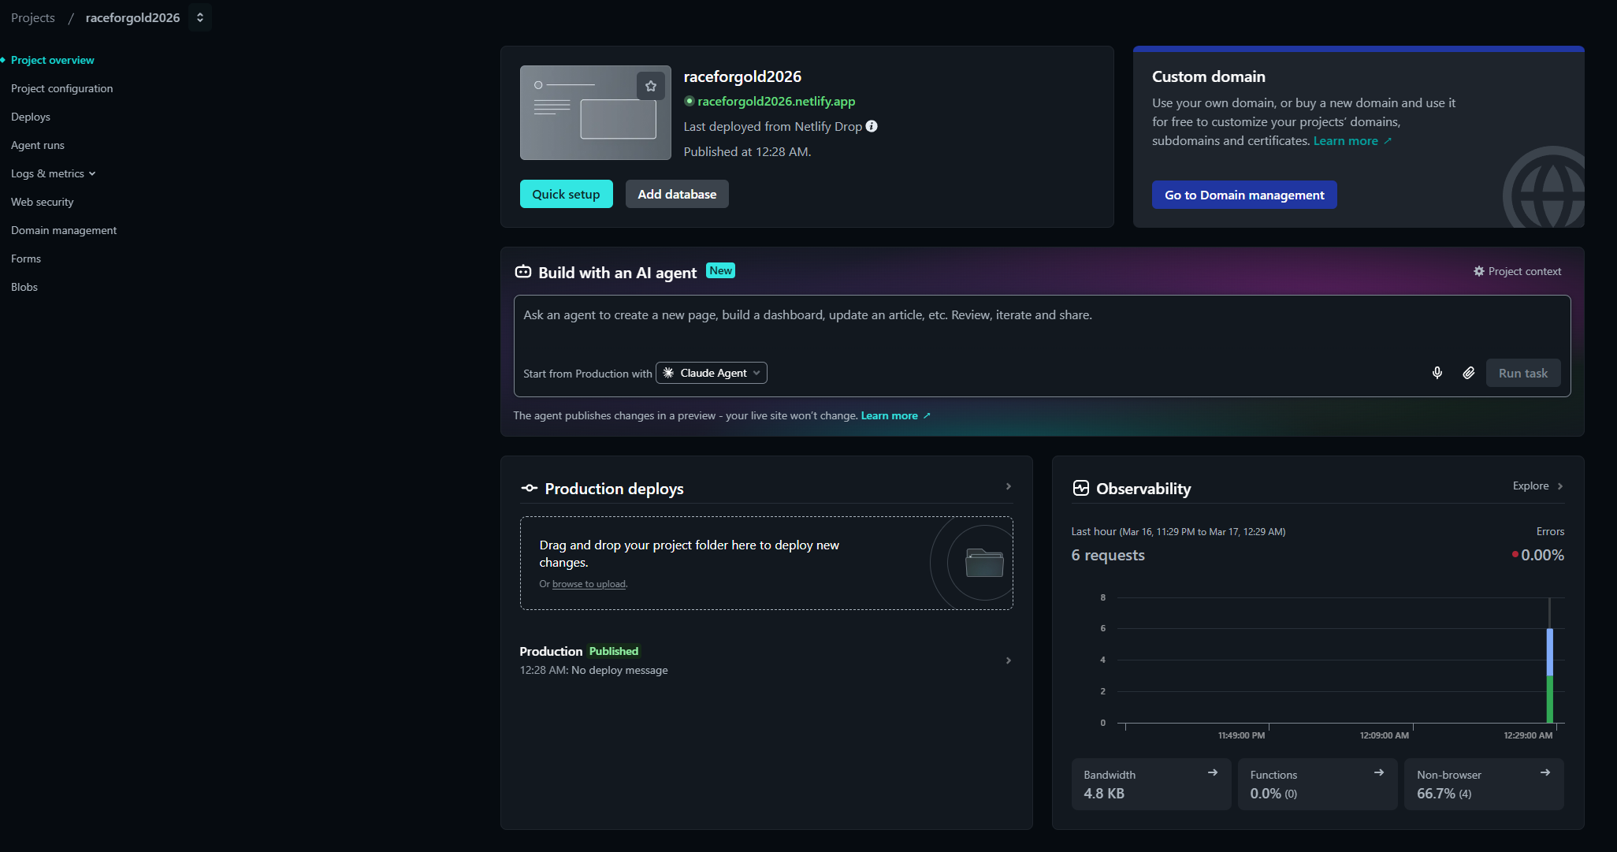Viewport: 1617px width, 852px height.
Task: Click the folder icon in the drop zone
Action: pyautogui.click(x=984, y=563)
